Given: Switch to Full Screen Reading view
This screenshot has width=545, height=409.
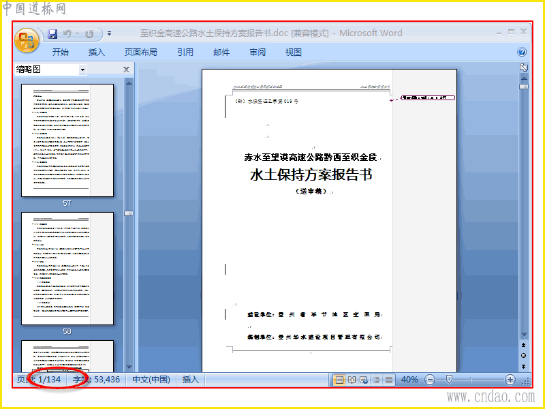Looking at the screenshot, I should click(x=352, y=380).
